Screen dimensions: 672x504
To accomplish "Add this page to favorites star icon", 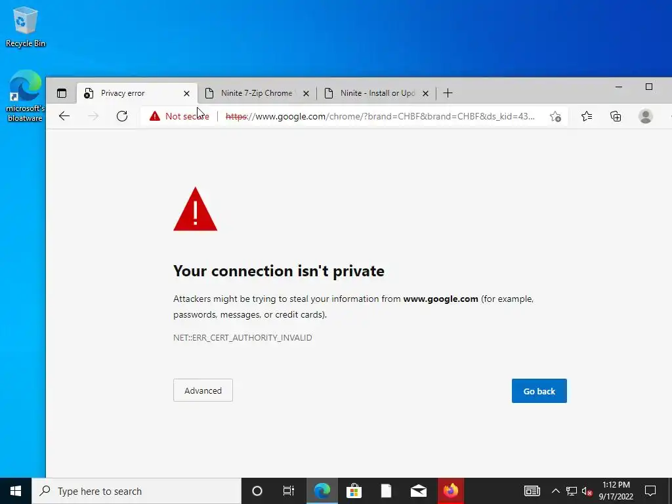I will [x=555, y=116].
